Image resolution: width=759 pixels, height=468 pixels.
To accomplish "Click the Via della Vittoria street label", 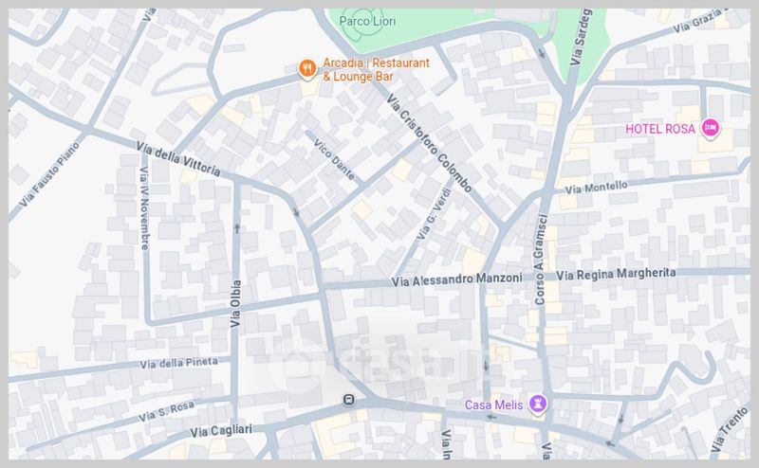I will [x=178, y=158].
